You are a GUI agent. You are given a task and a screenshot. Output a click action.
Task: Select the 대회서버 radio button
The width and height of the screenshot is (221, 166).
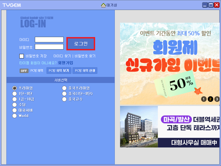pyautogui.click(x=14, y=110)
